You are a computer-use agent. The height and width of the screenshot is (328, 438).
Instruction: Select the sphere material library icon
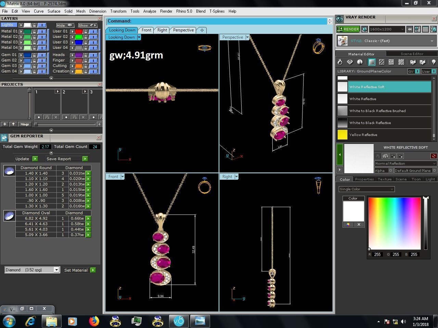(x=360, y=62)
